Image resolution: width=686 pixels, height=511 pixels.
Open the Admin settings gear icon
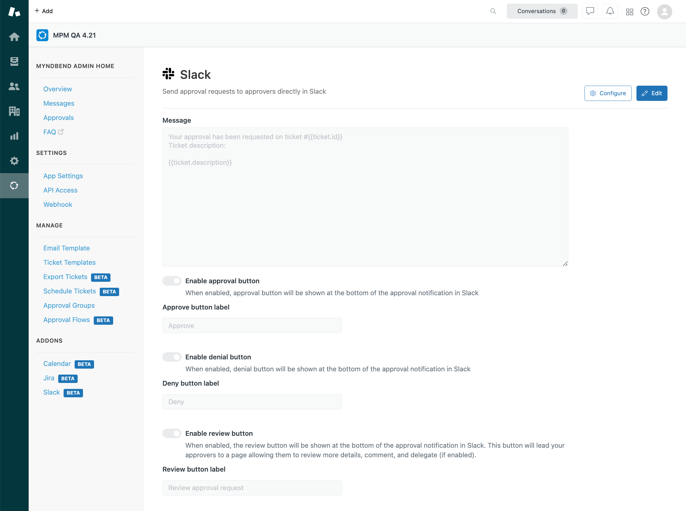click(14, 161)
